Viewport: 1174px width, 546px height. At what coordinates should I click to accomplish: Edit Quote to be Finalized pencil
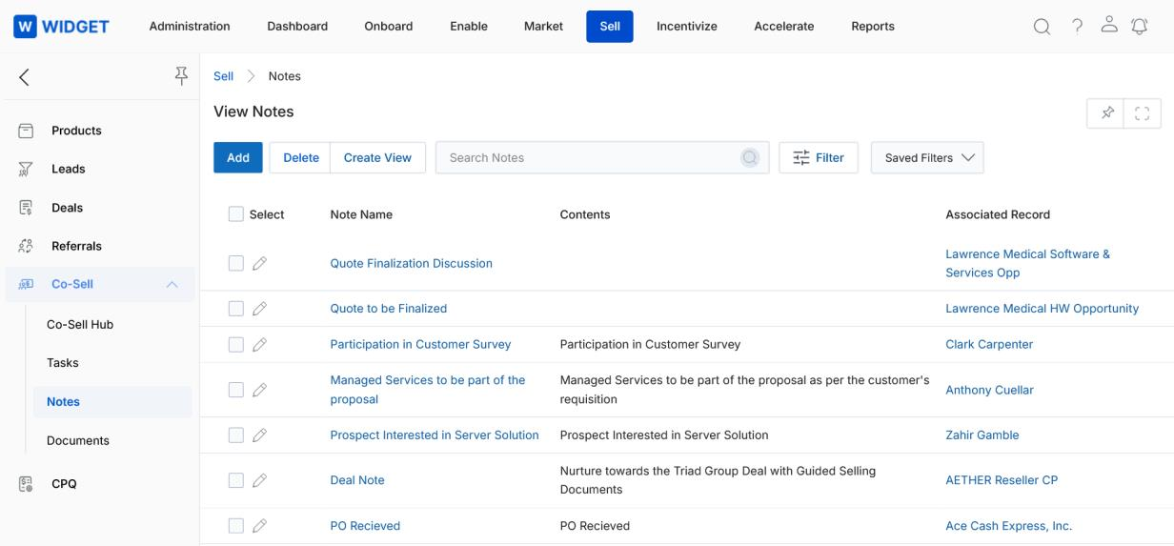pos(259,309)
